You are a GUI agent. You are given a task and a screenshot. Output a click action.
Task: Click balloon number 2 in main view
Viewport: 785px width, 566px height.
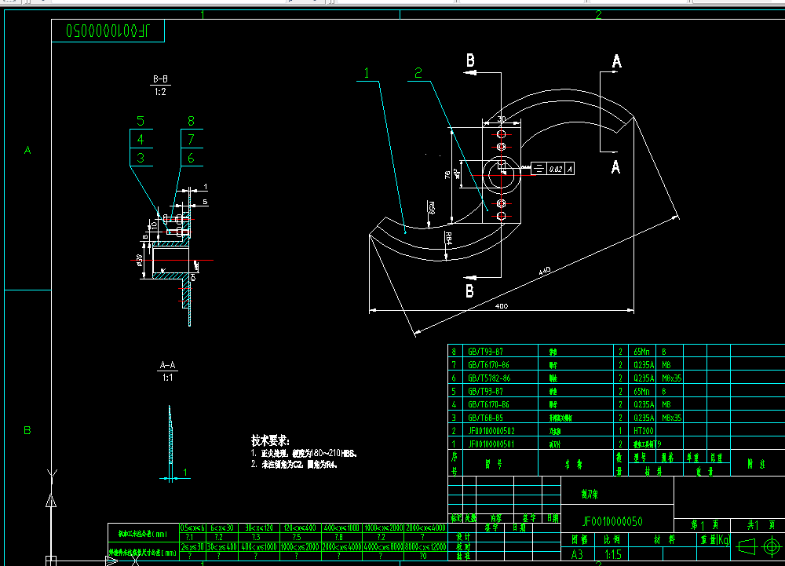pos(418,73)
